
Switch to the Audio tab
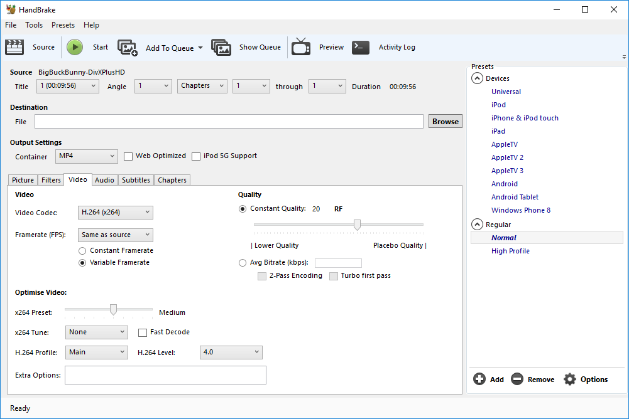pyautogui.click(x=104, y=180)
